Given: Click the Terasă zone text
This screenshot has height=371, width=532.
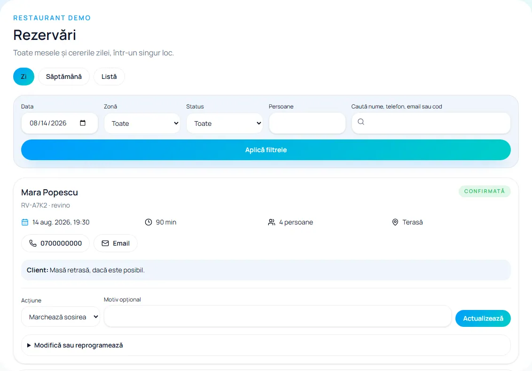Looking at the screenshot, I should [x=413, y=222].
